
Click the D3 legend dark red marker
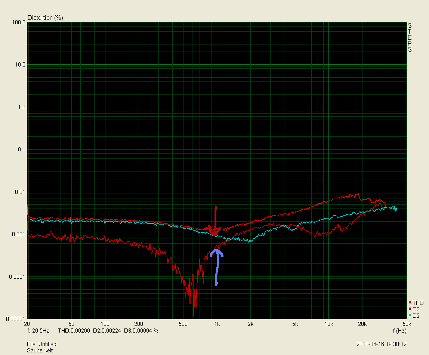point(410,309)
